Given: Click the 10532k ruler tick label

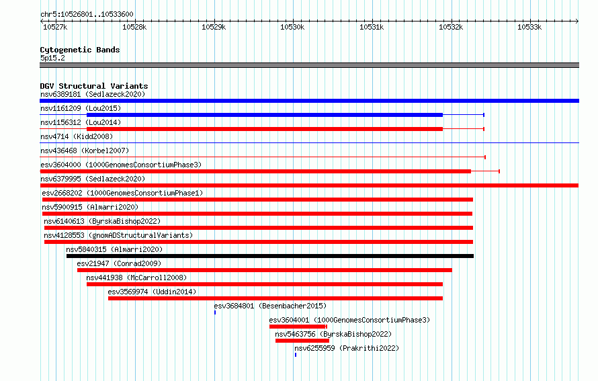Looking at the screenshot, I should click(x=451, y=27).
